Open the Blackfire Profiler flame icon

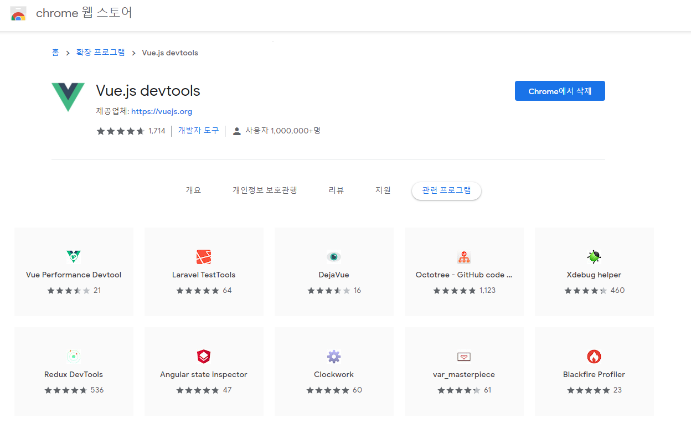tap(594, 356)
